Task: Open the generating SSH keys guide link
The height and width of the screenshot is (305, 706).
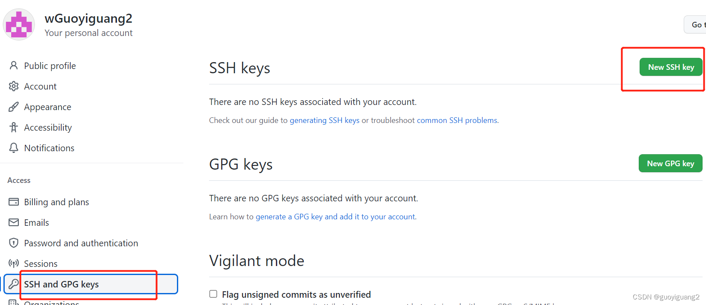Action: (325, 120)
